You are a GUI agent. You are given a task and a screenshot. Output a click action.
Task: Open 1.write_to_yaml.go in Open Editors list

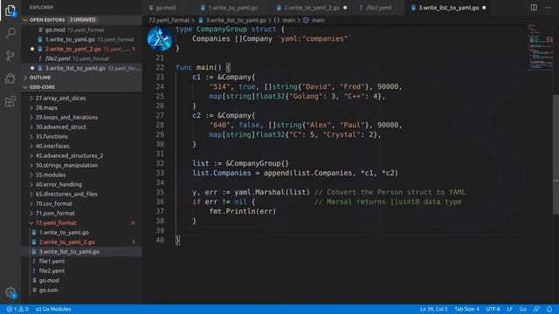pos(82,39)
